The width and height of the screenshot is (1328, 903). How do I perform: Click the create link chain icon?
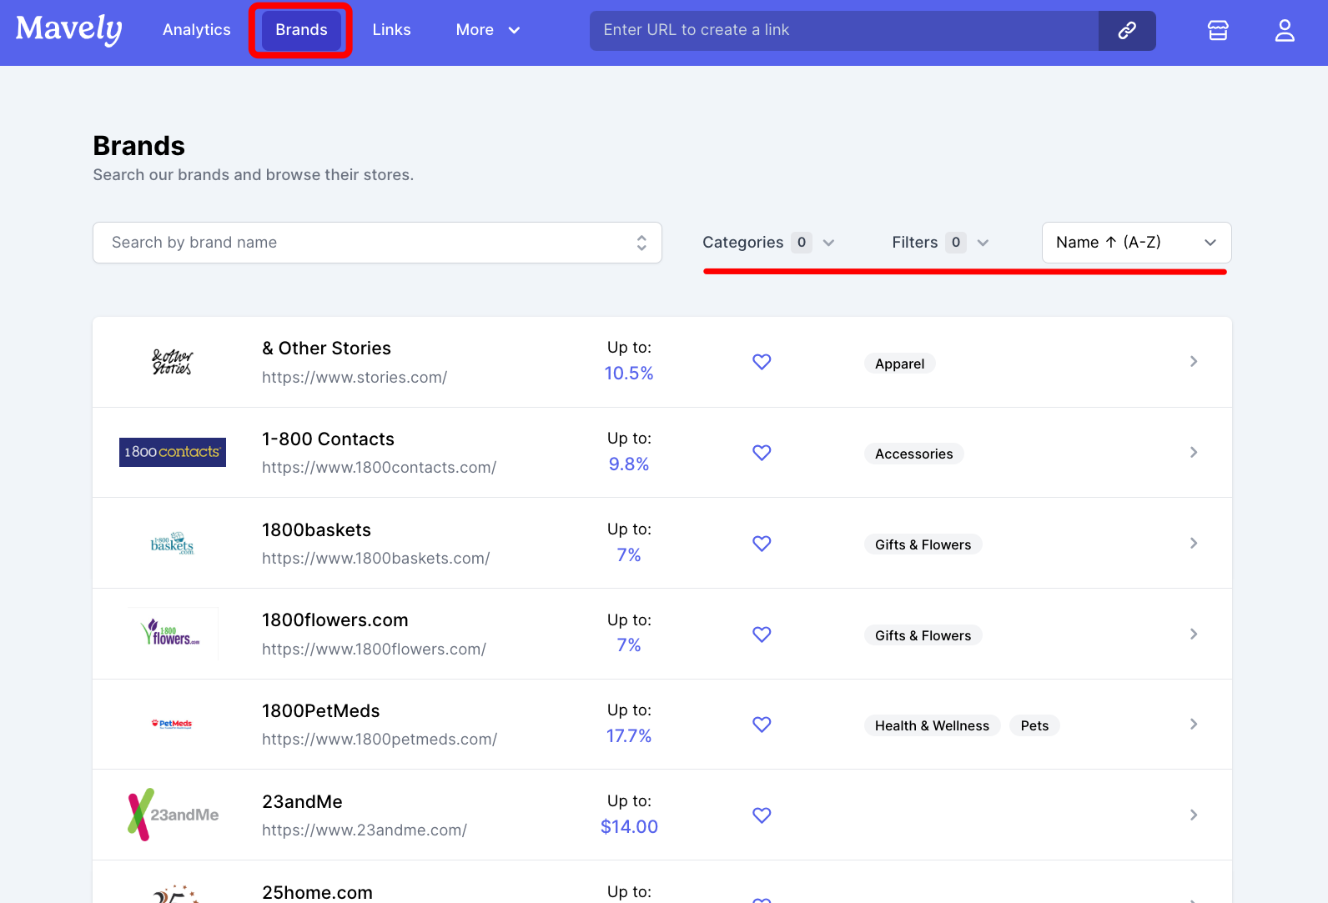click(1126, 31)
